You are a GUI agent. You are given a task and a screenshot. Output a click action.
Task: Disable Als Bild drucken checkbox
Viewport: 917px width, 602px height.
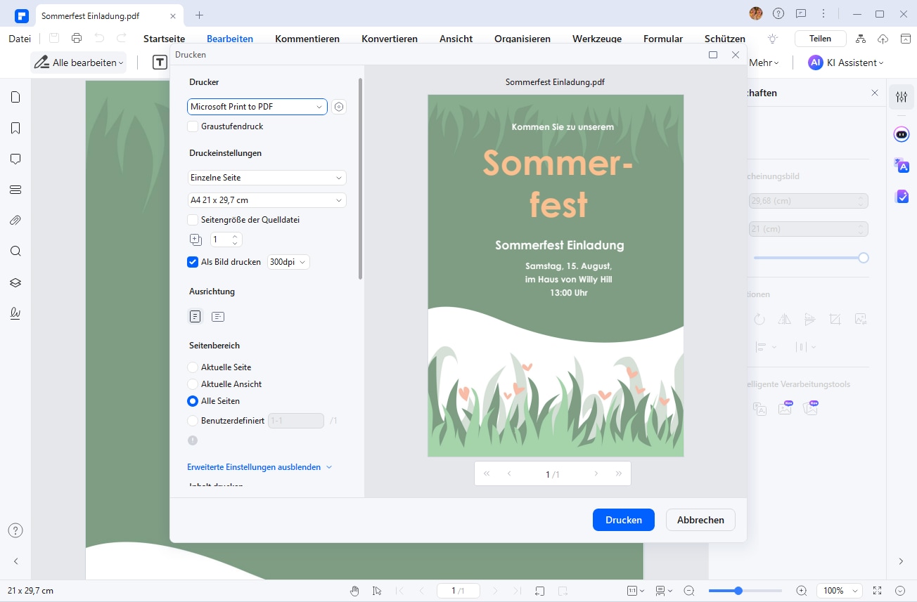193,262
